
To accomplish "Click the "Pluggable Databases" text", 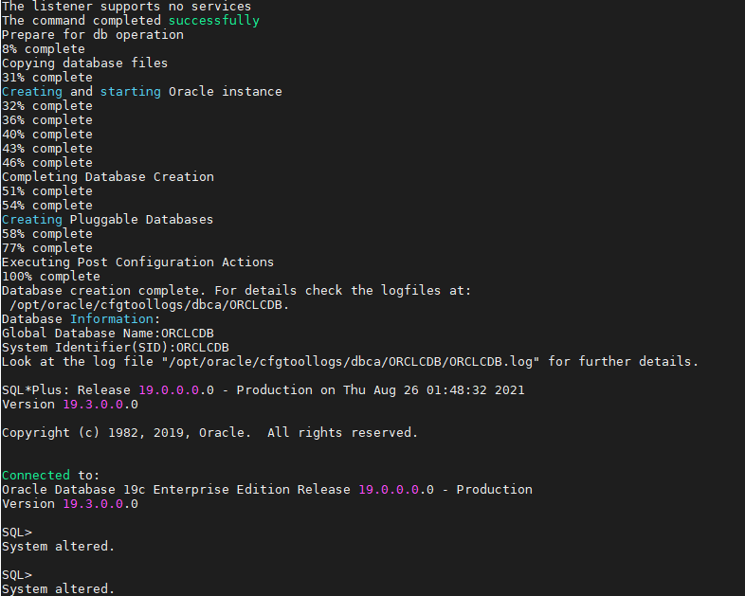I will click(x=142, y=220).
